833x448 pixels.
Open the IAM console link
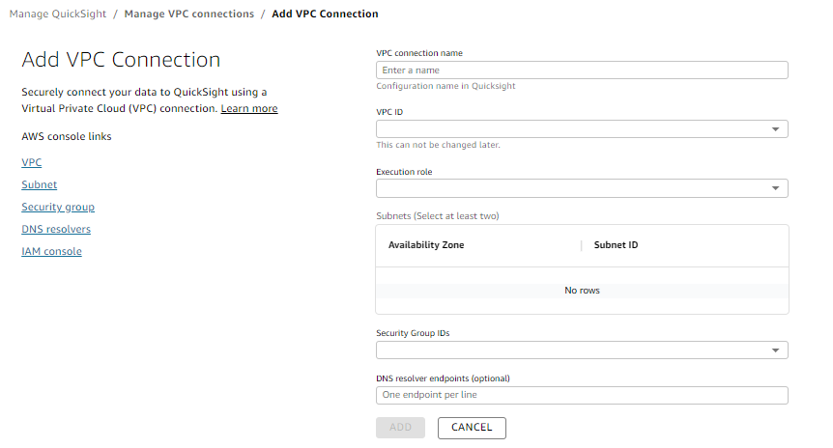click(51, 252)
